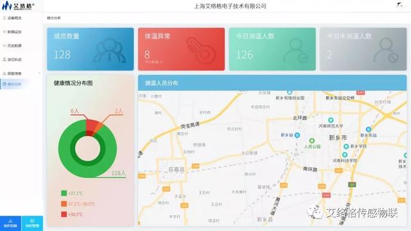
Task: Toggle the green <37.1℃ legend swatch
Action: [64, 193]
